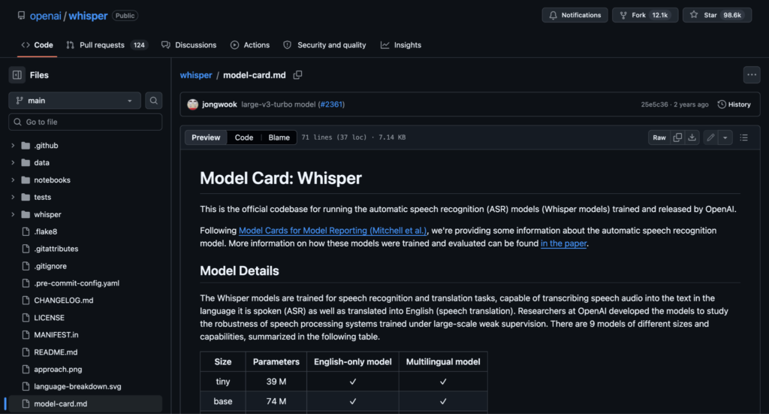Click the large-v3-turbo model commit message
The image size is (769, 414).
tap(278, 104)
